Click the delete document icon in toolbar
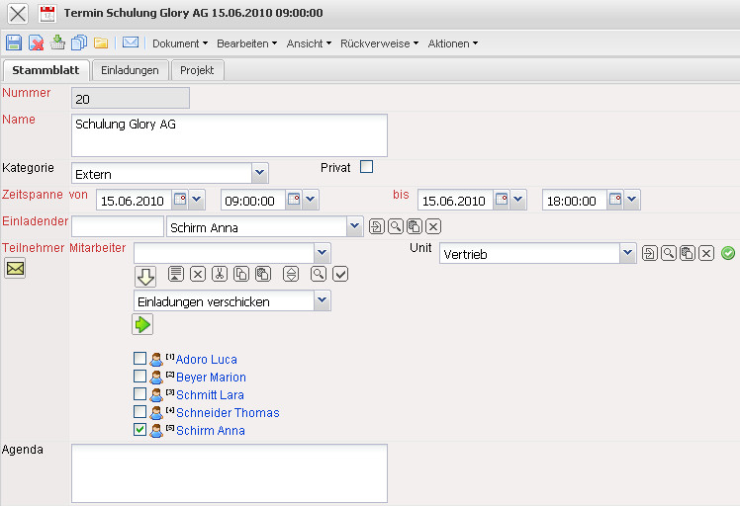This screenshot has height=506, width=740. pos(36,42)
